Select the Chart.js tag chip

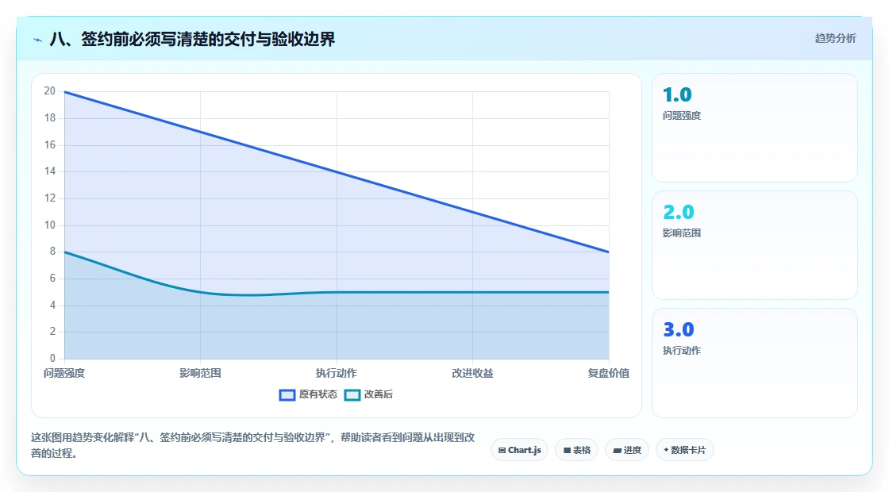click(519, 450)
